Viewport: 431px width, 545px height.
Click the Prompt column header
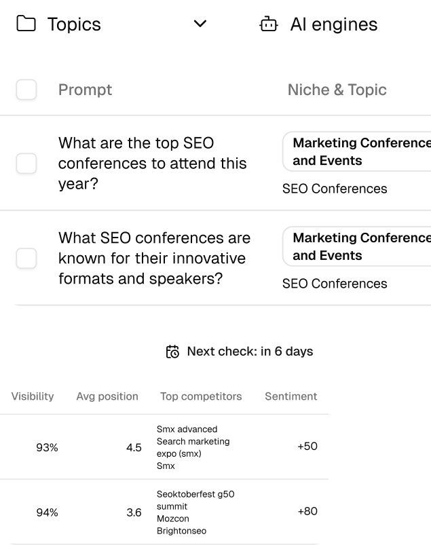pos(85,90)
